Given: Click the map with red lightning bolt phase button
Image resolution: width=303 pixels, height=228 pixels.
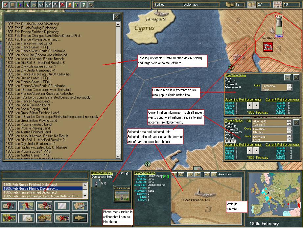Looking at the screenshot, I should [x=27, y=206].
